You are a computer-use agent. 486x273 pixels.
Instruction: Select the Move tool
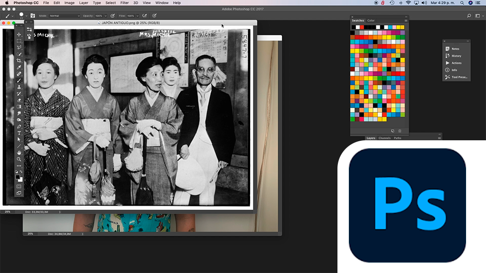pyautogui.click(x=19, y=35)
